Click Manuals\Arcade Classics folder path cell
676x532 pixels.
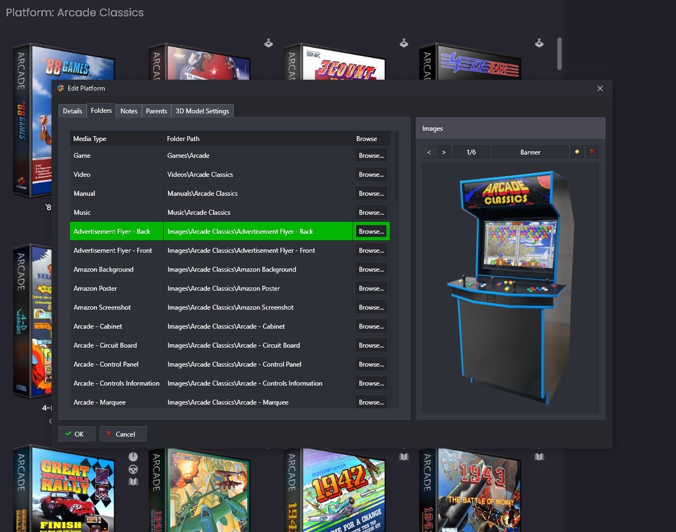click(x=258, y=194)
